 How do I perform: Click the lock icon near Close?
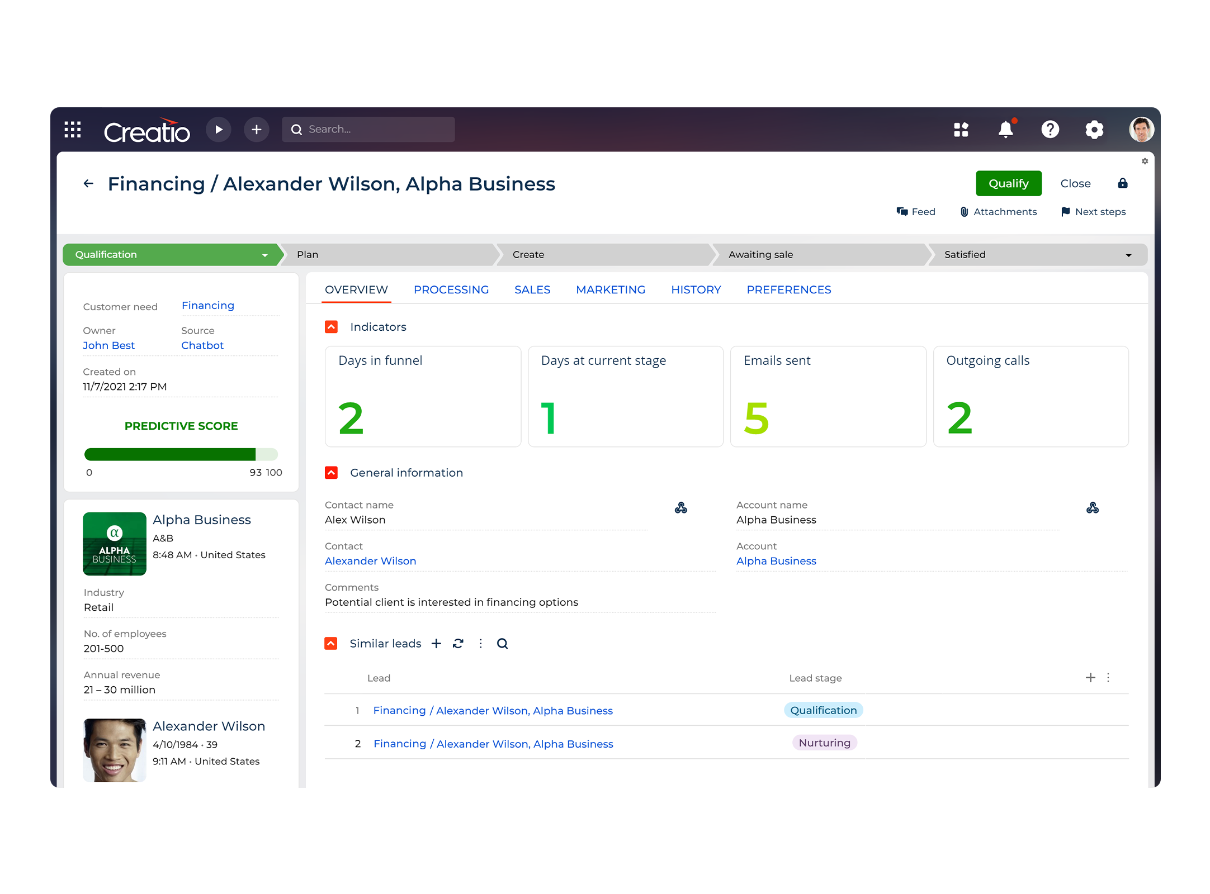tap(1122, 183)
